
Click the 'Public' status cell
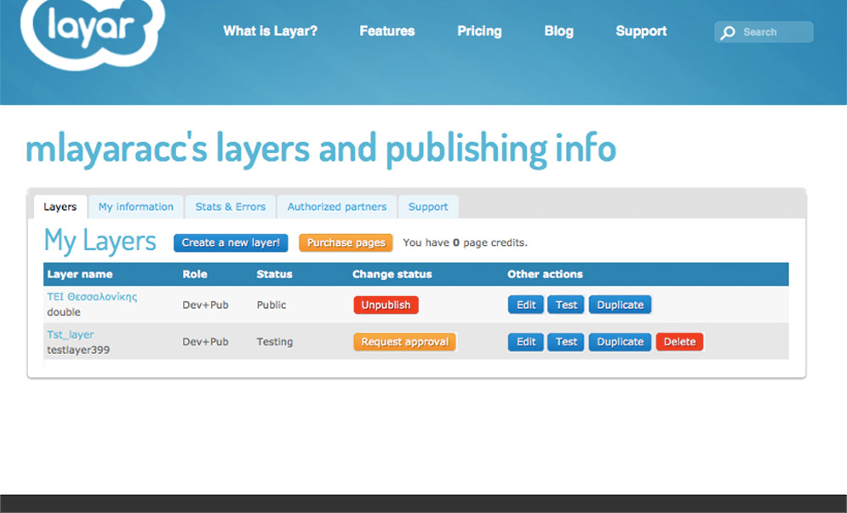(272, 305)
